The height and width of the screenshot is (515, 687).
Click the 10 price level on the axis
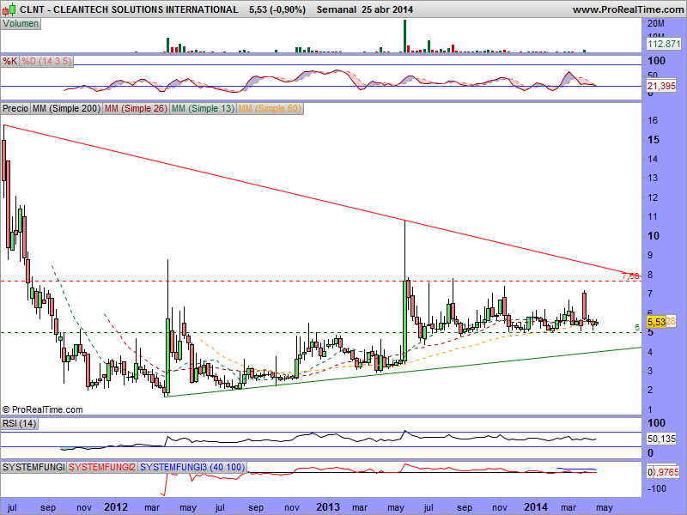click(654, 236)
